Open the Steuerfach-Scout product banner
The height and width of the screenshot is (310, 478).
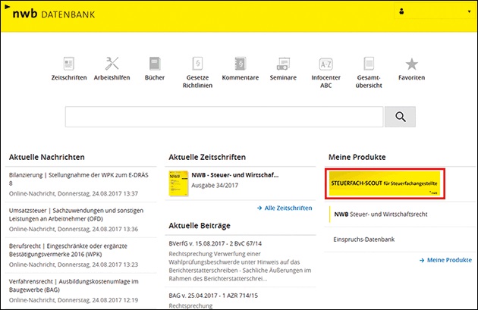click(385, 185)
